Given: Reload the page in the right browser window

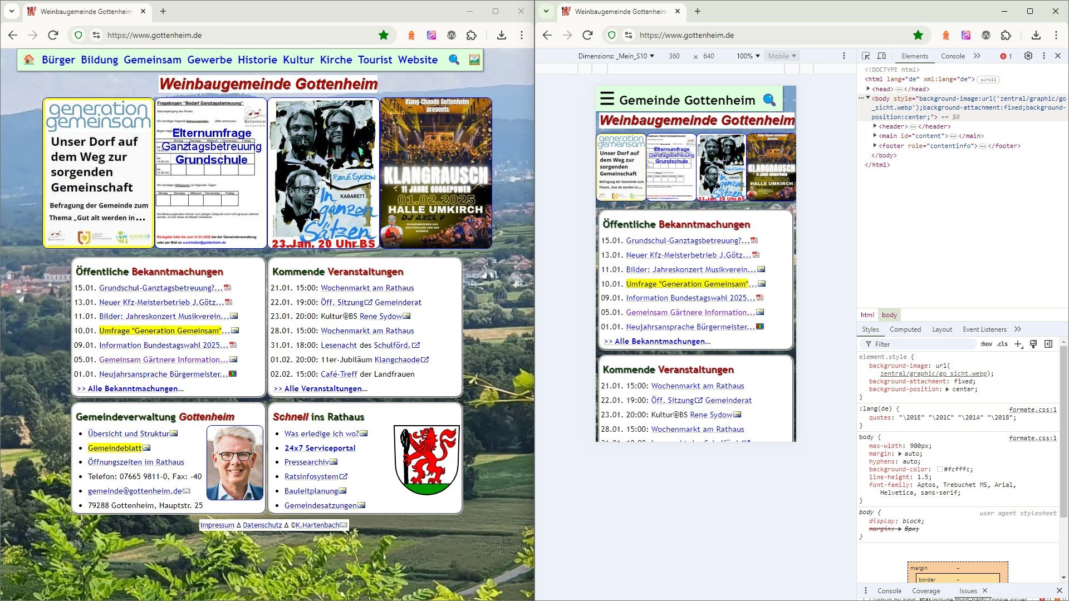Looking at the screenshot, I should pos(587,35).
